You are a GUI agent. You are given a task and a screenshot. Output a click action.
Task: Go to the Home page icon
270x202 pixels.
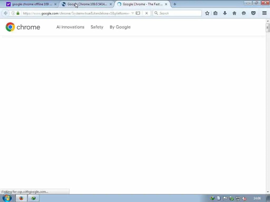click(x=234, y=13)
